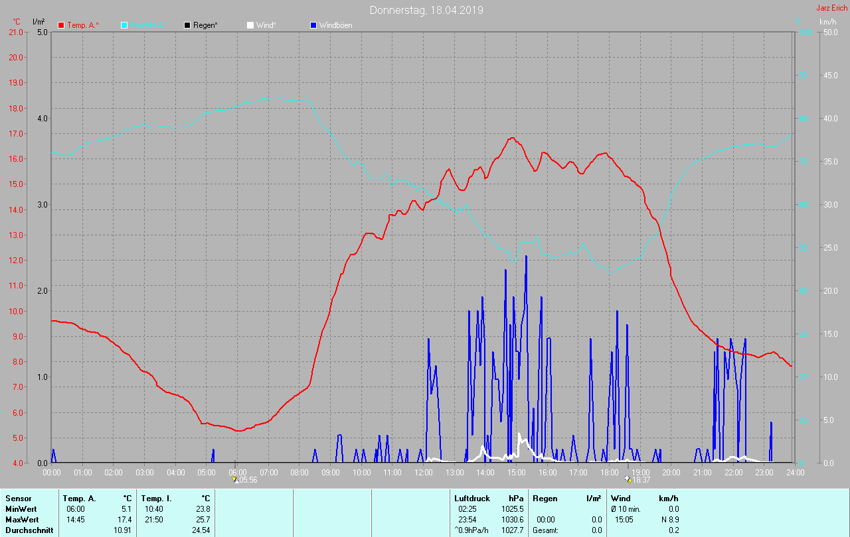Open the Jarz Erich author link
The height and width of the screenshot is (537, 850).
click(x=831, y=8)
